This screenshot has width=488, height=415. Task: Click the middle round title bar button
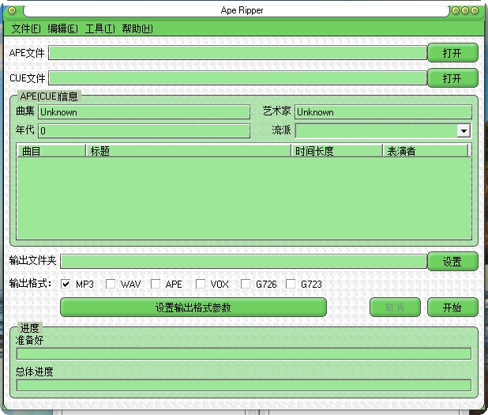tap(465, 10)
